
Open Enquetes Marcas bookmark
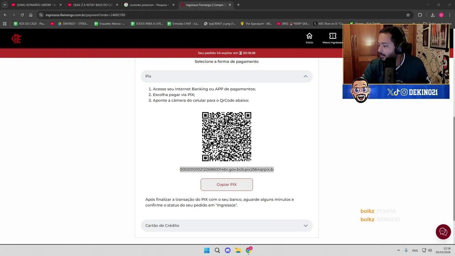(109, 24)
